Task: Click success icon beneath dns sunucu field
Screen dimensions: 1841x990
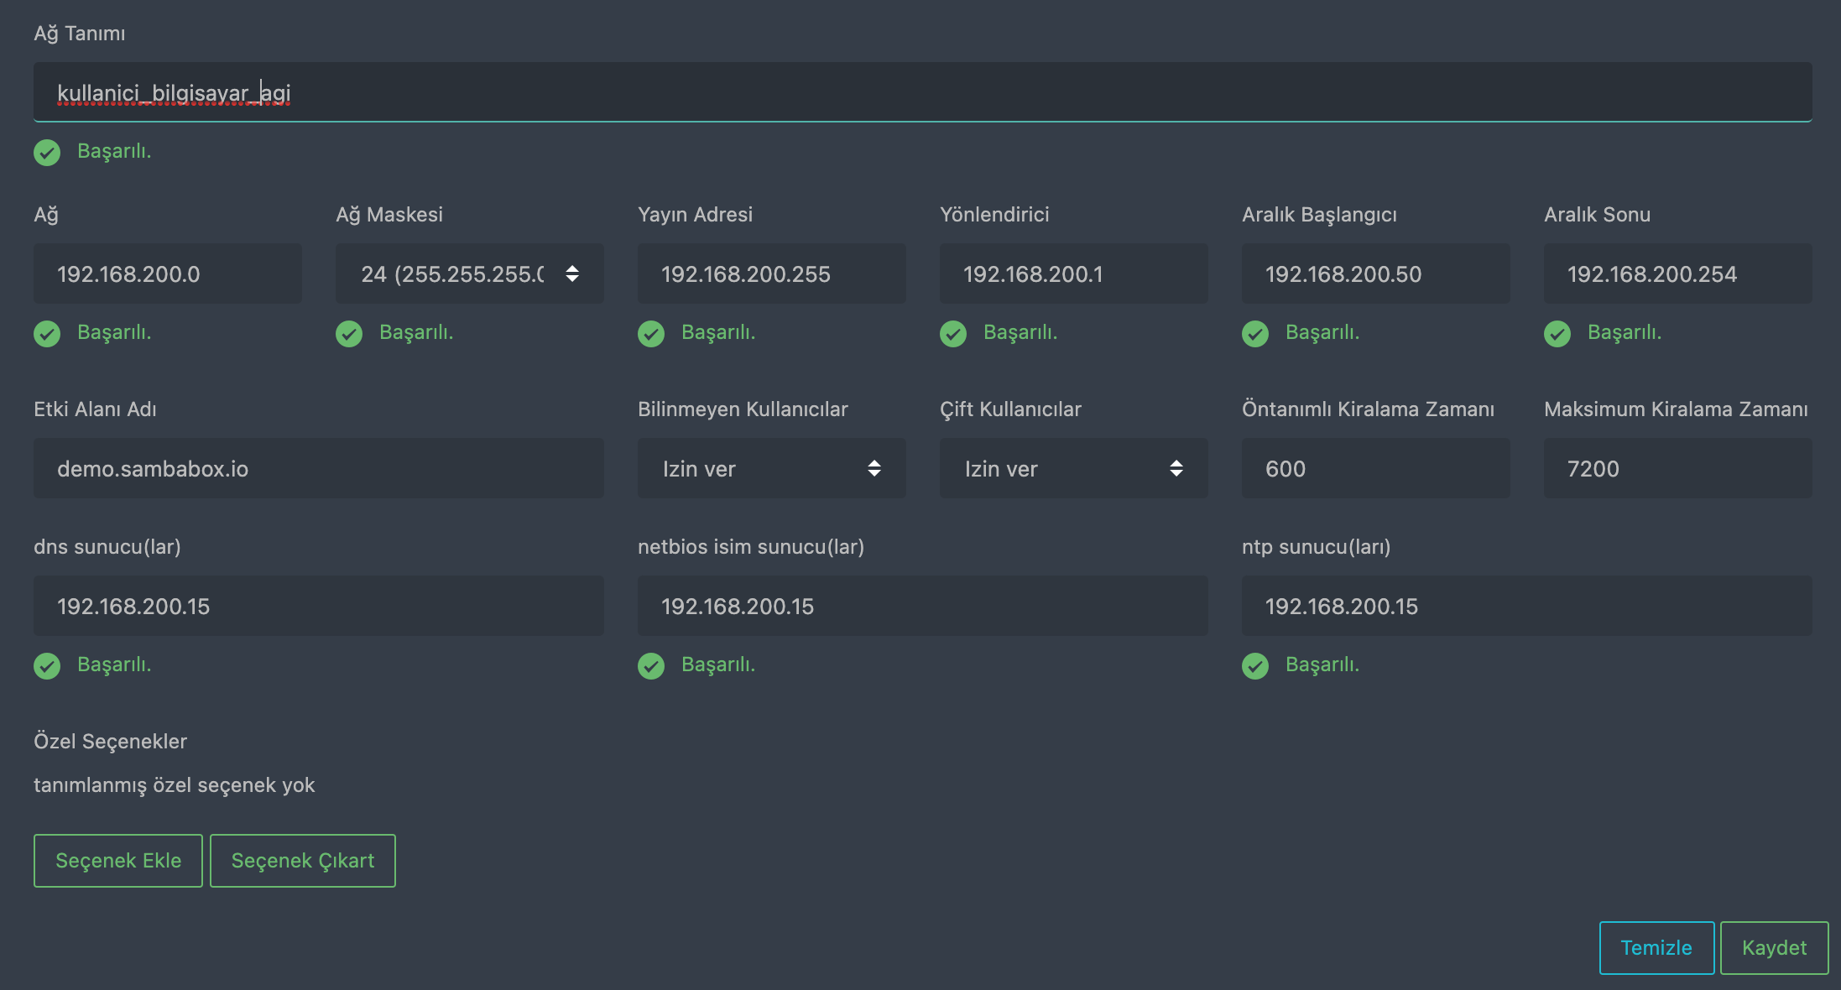Action: [x=47, y=666]
